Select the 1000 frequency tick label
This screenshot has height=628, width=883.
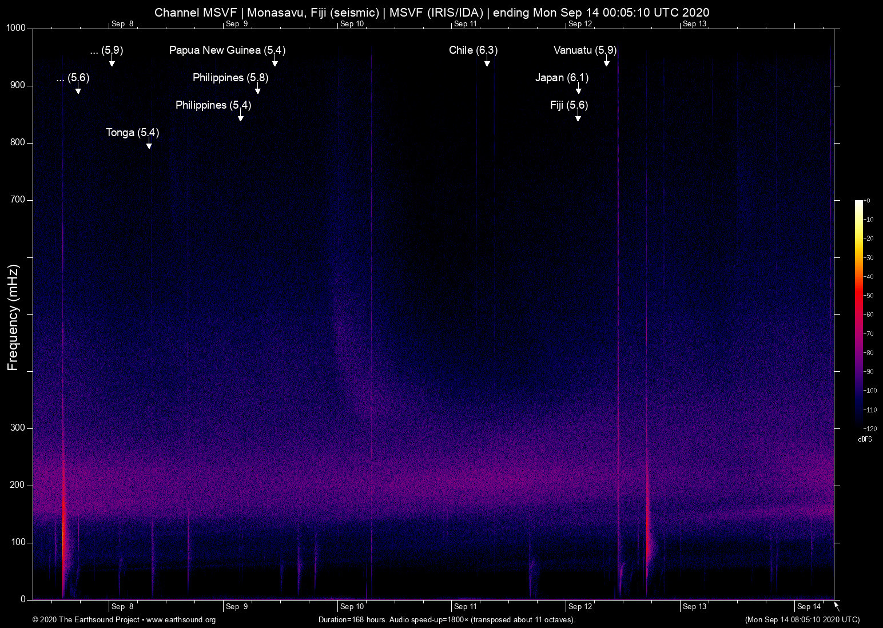[17, 27]
